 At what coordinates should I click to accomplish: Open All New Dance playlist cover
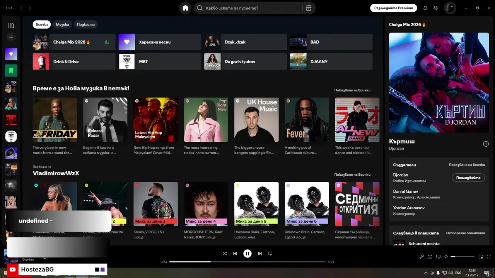[x=357, y=120]
